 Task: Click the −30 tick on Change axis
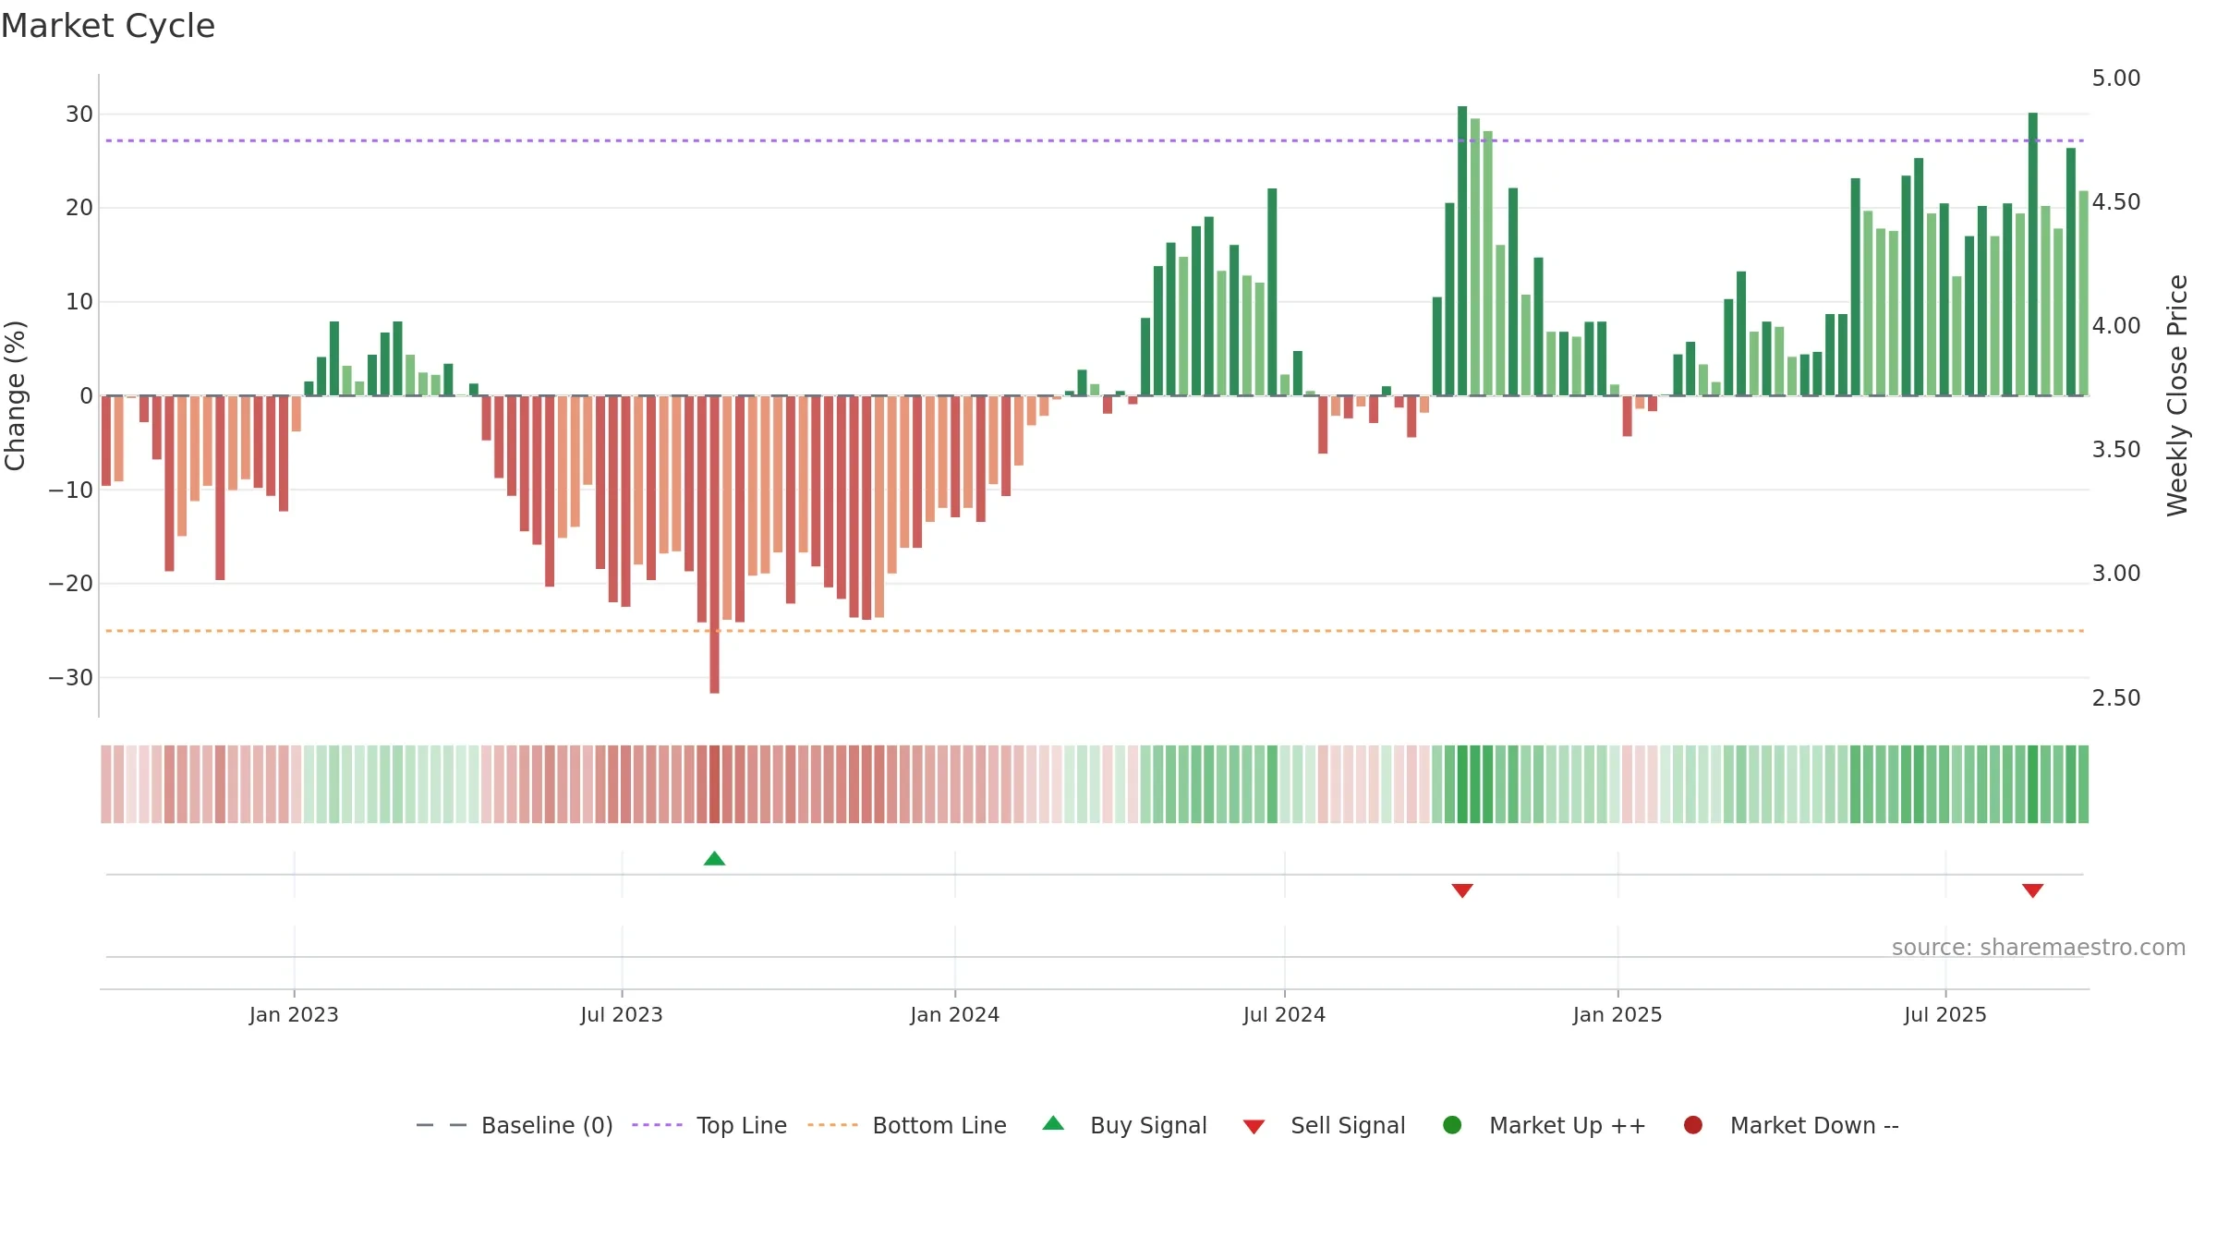click(x=71, y=678)
